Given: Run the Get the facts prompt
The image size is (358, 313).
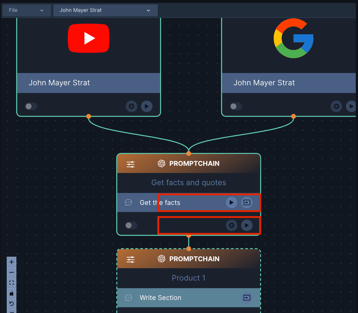Looking at the screenshot, I should click(231, 203).
